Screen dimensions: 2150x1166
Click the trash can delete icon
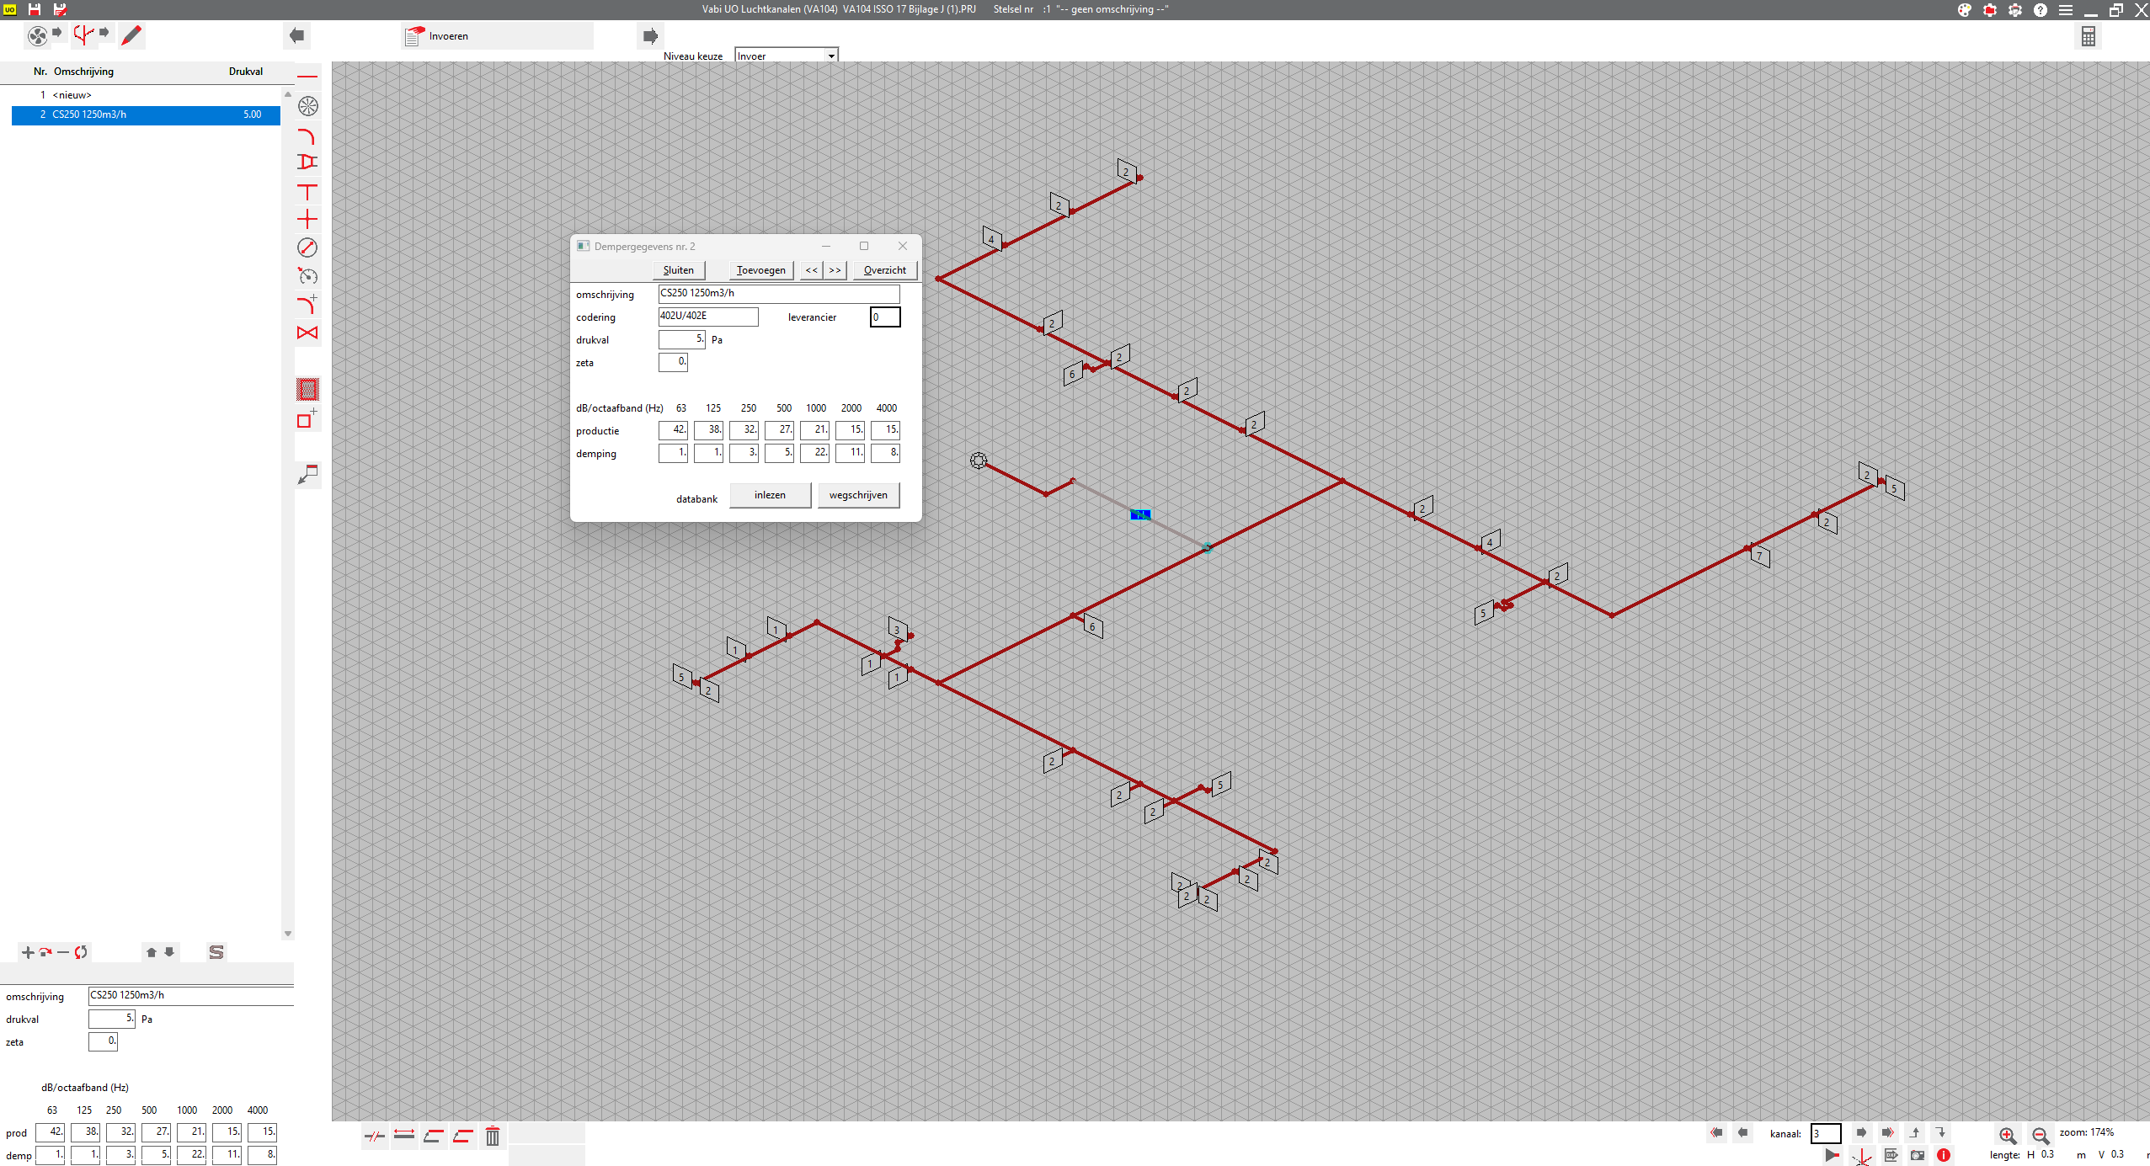(x=493, y=1137)
